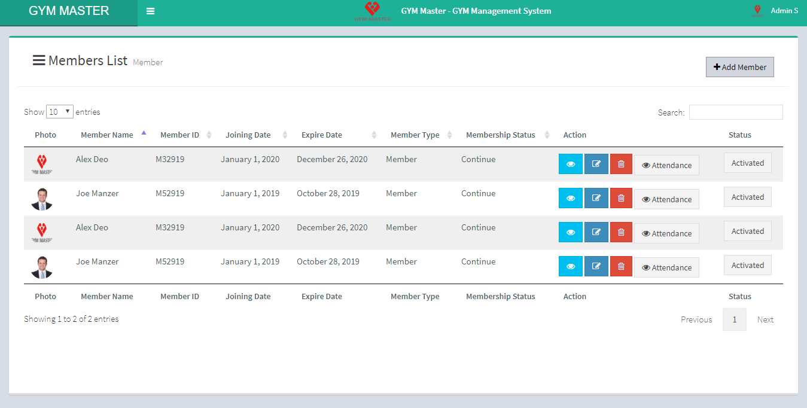807x408 pixels.
Task: Open Attendance for the third row member
Action: (666, 234)
